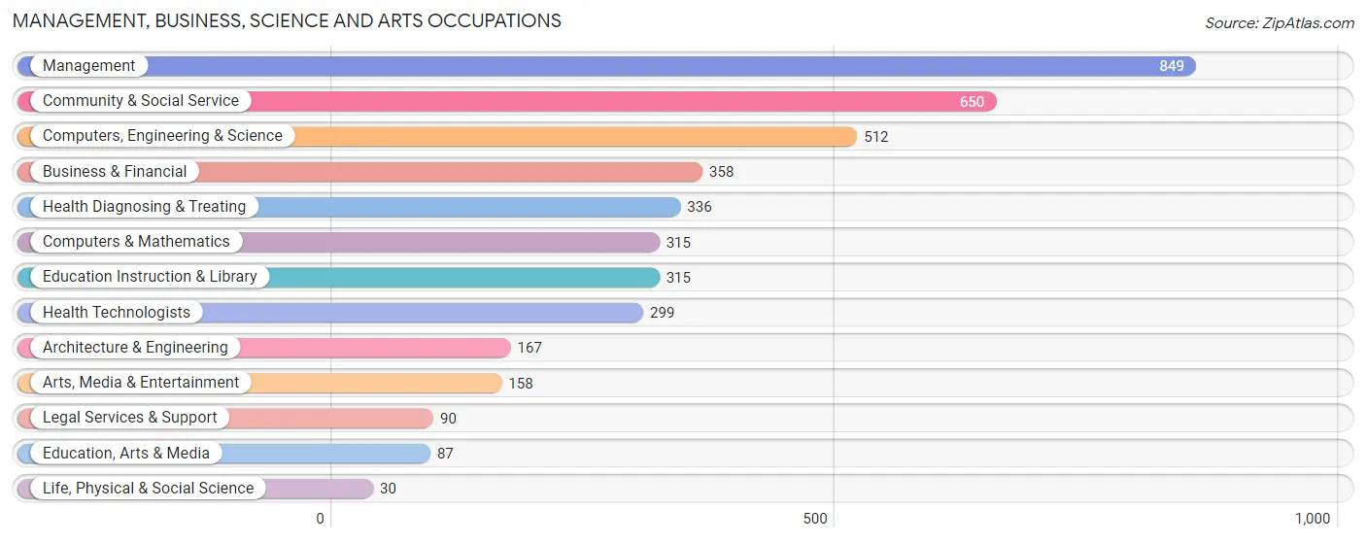Image resolution: width=1366 pixels, height=542 pixels.
Task: Click the Legal Services & Support label
Action: (130, 418)
